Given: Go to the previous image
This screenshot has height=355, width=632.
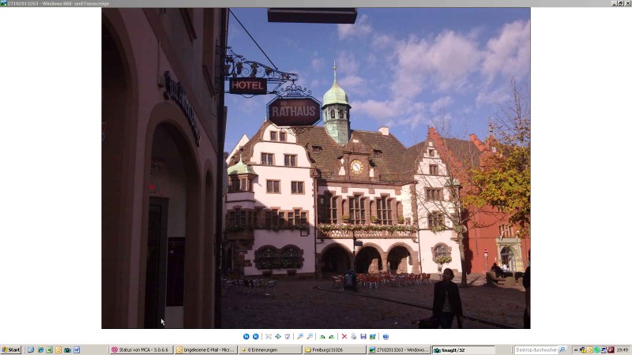Looking at the screenshot, I should pos(246,336).
